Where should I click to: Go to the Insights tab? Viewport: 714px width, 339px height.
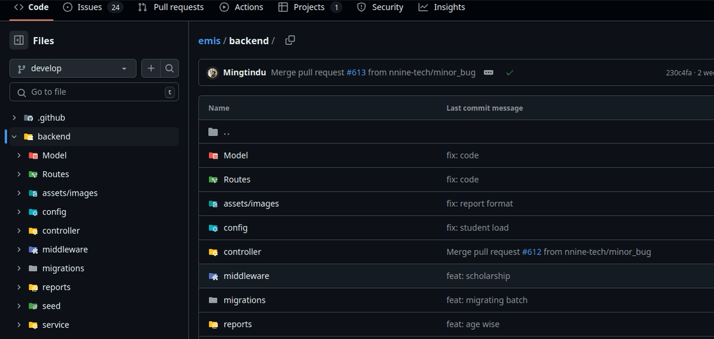click(x=442, y=7)
